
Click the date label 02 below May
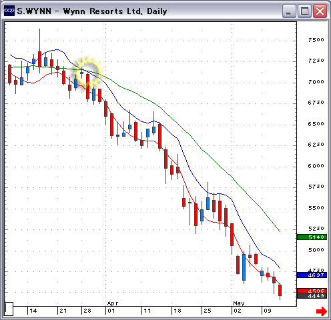point(238,311)
